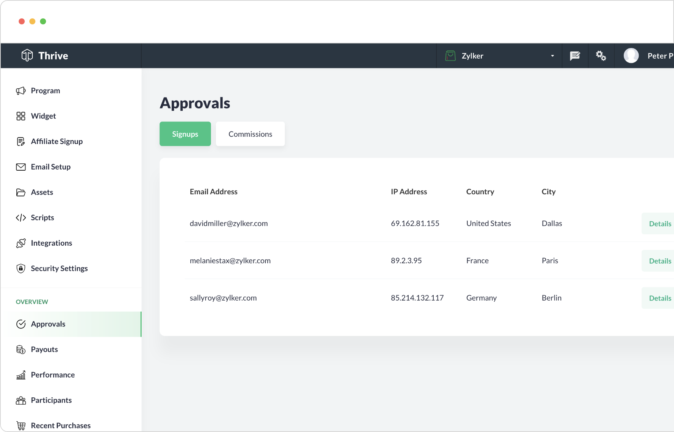Click the Email Setup envelope icon
674x432 pixels.
pyautogui.click(x=21, y=167)
